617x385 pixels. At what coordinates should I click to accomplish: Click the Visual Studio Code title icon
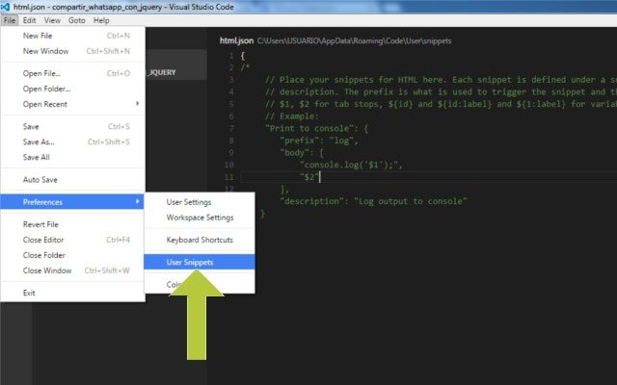5,7
